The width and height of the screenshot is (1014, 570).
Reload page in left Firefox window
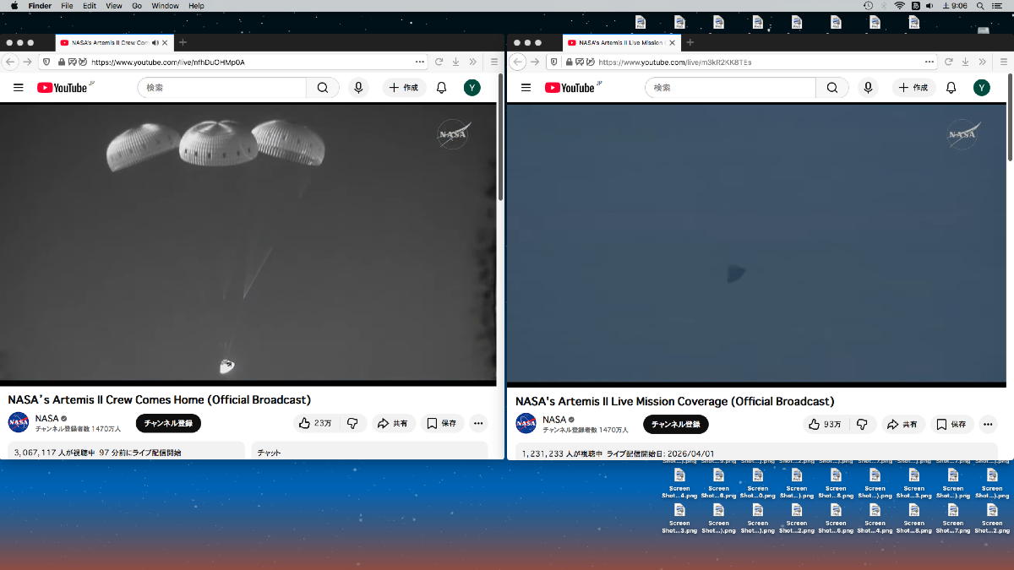439,62
